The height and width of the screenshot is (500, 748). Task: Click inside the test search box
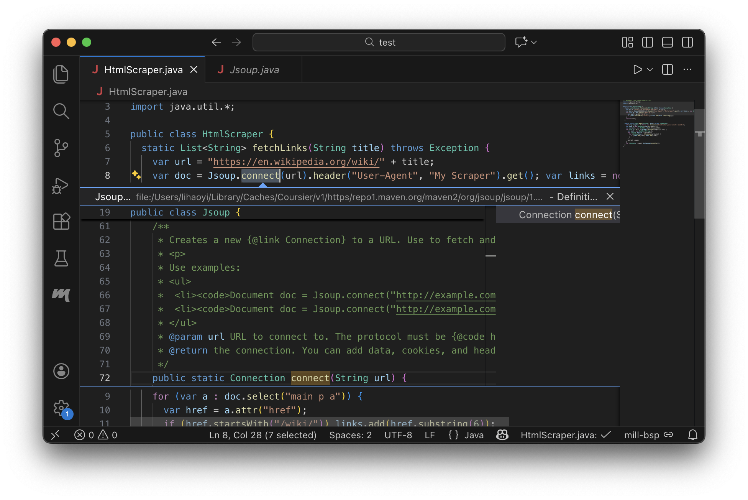click(x=379, y=42)
